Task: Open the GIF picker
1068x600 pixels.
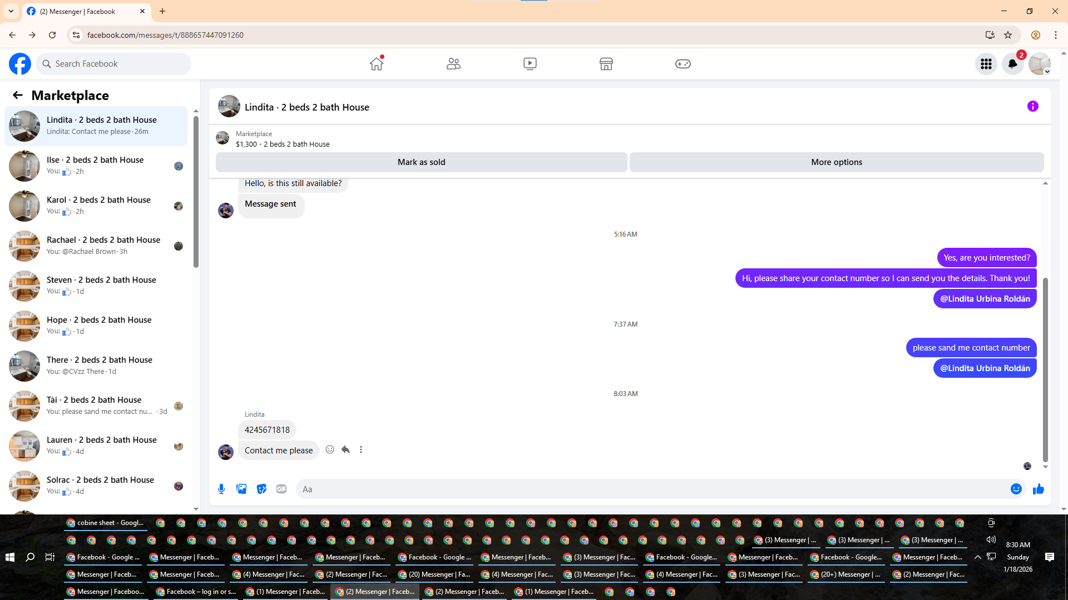Action: point(281,489)
